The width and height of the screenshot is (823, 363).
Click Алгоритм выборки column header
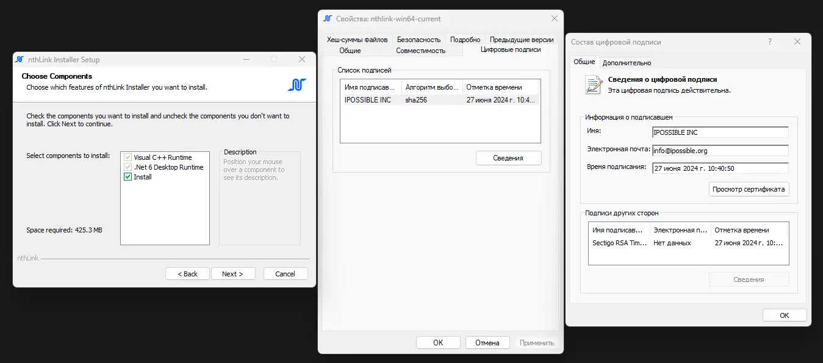click(x=432, y=87)
